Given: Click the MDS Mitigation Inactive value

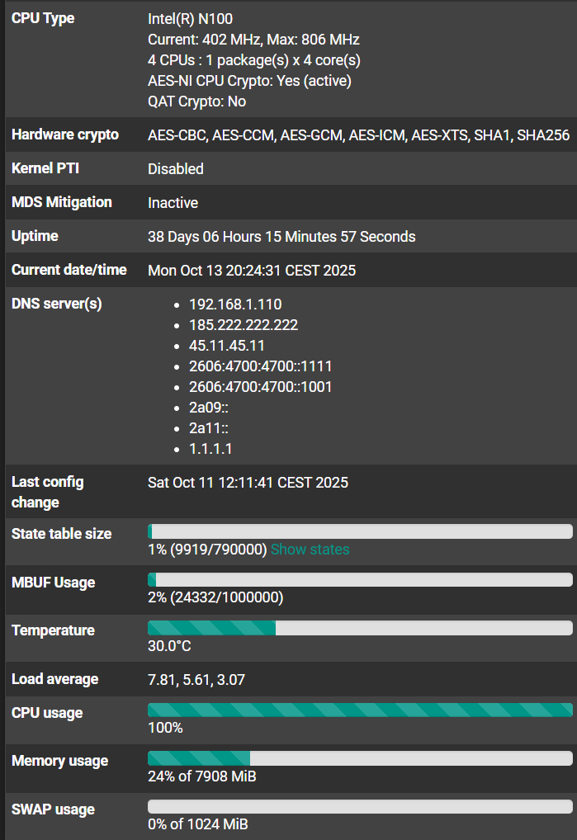Looking at the screenshot, I should click(x=173, y=203).
